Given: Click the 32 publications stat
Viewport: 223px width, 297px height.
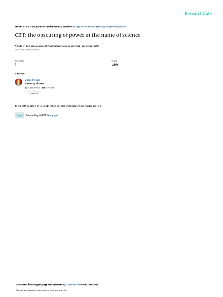Looking at the screenshot, I should click(33, 88).
